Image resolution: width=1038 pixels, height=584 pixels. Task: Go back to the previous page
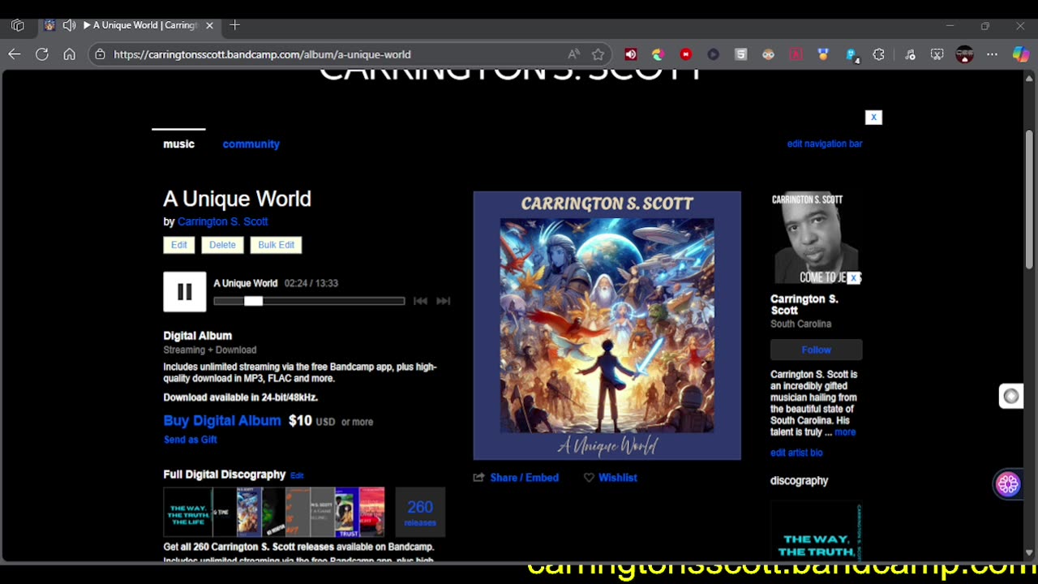coord(15,54)
